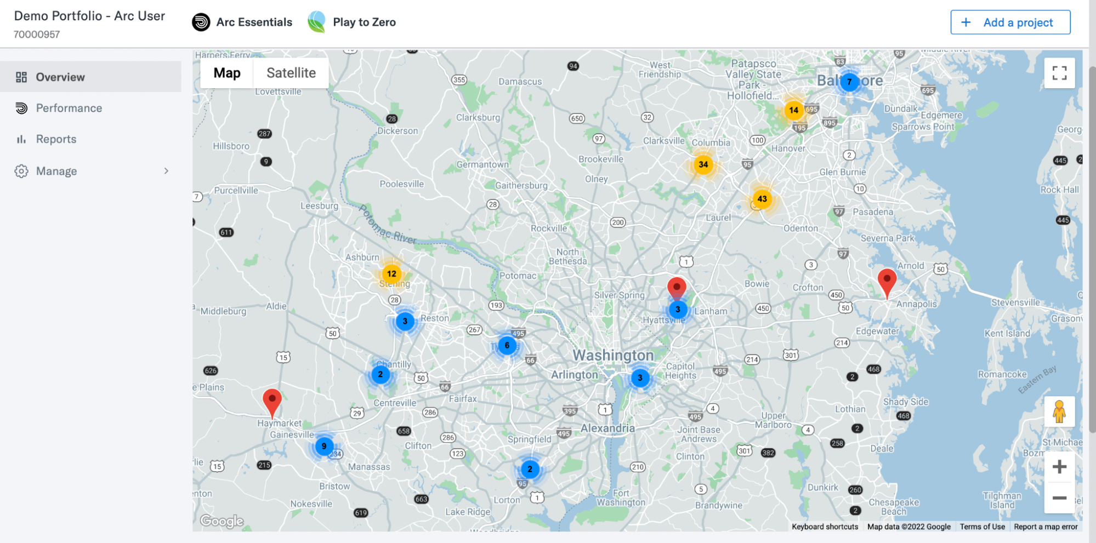Click the Manage gear icon
The height and width of the screenshot is (543, 1096).
(21, 171)
